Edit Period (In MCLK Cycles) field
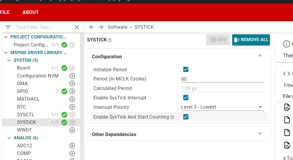This screenshot has width=293, height=160. click(x=223, y=79)
